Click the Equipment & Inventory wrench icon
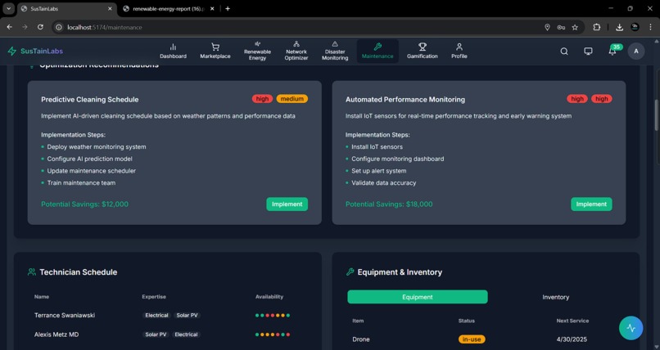Viewport: 660px width, 350px height. tap(350, 271)
